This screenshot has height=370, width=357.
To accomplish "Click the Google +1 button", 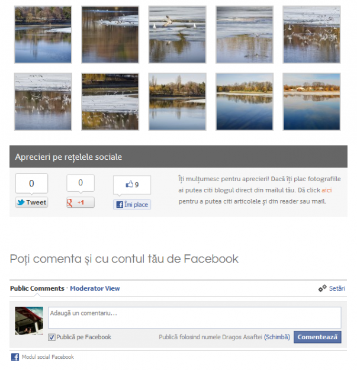I will point(81,202).
